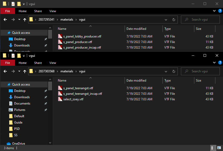
Task: Click the materials breadcrumb in the bottom address bar
Action: point(67,71)
